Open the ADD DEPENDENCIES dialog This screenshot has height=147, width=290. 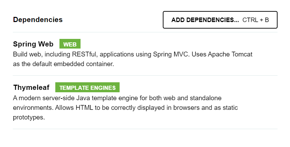click(x=220, y=20)
